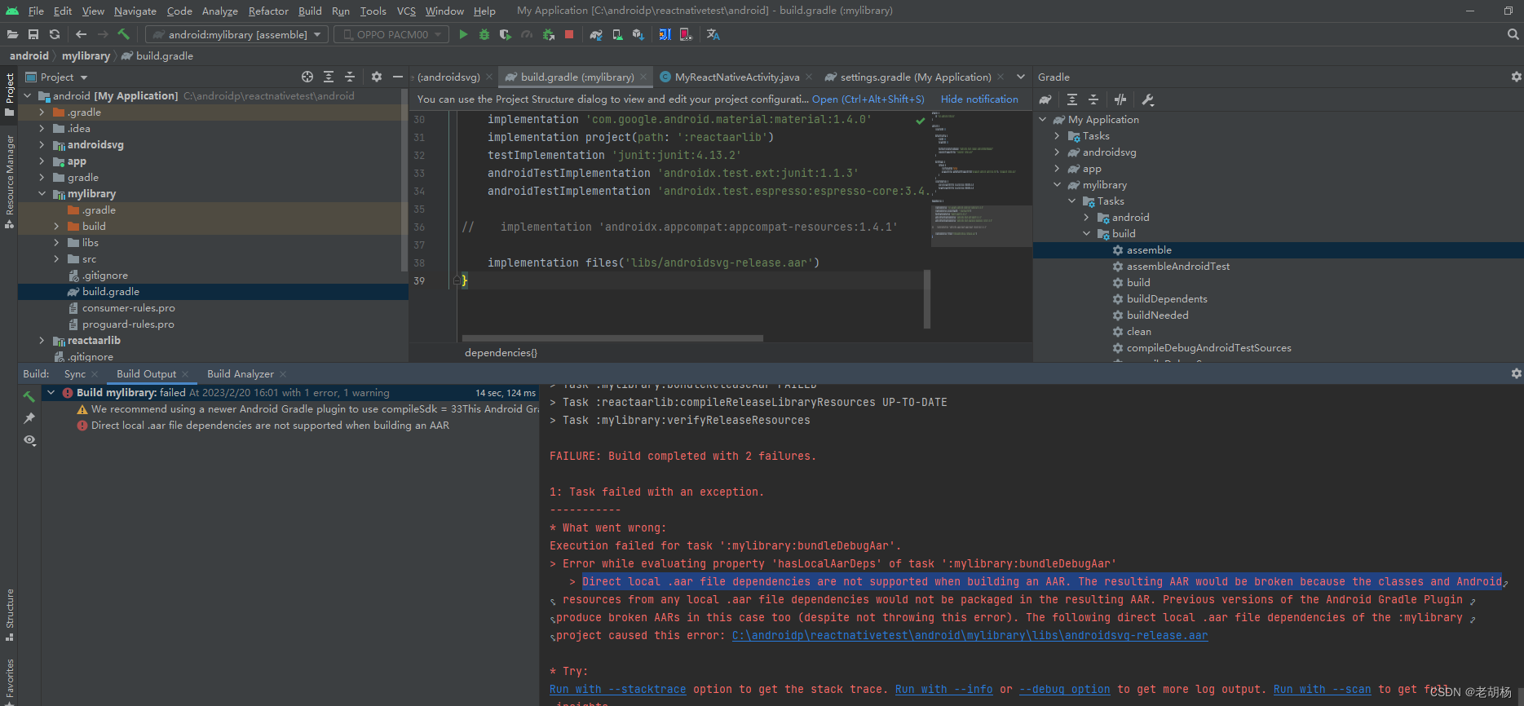The image size is (1524, 706).
Task: Click Run with --stacktrace link
Action: tap(617, 690)
